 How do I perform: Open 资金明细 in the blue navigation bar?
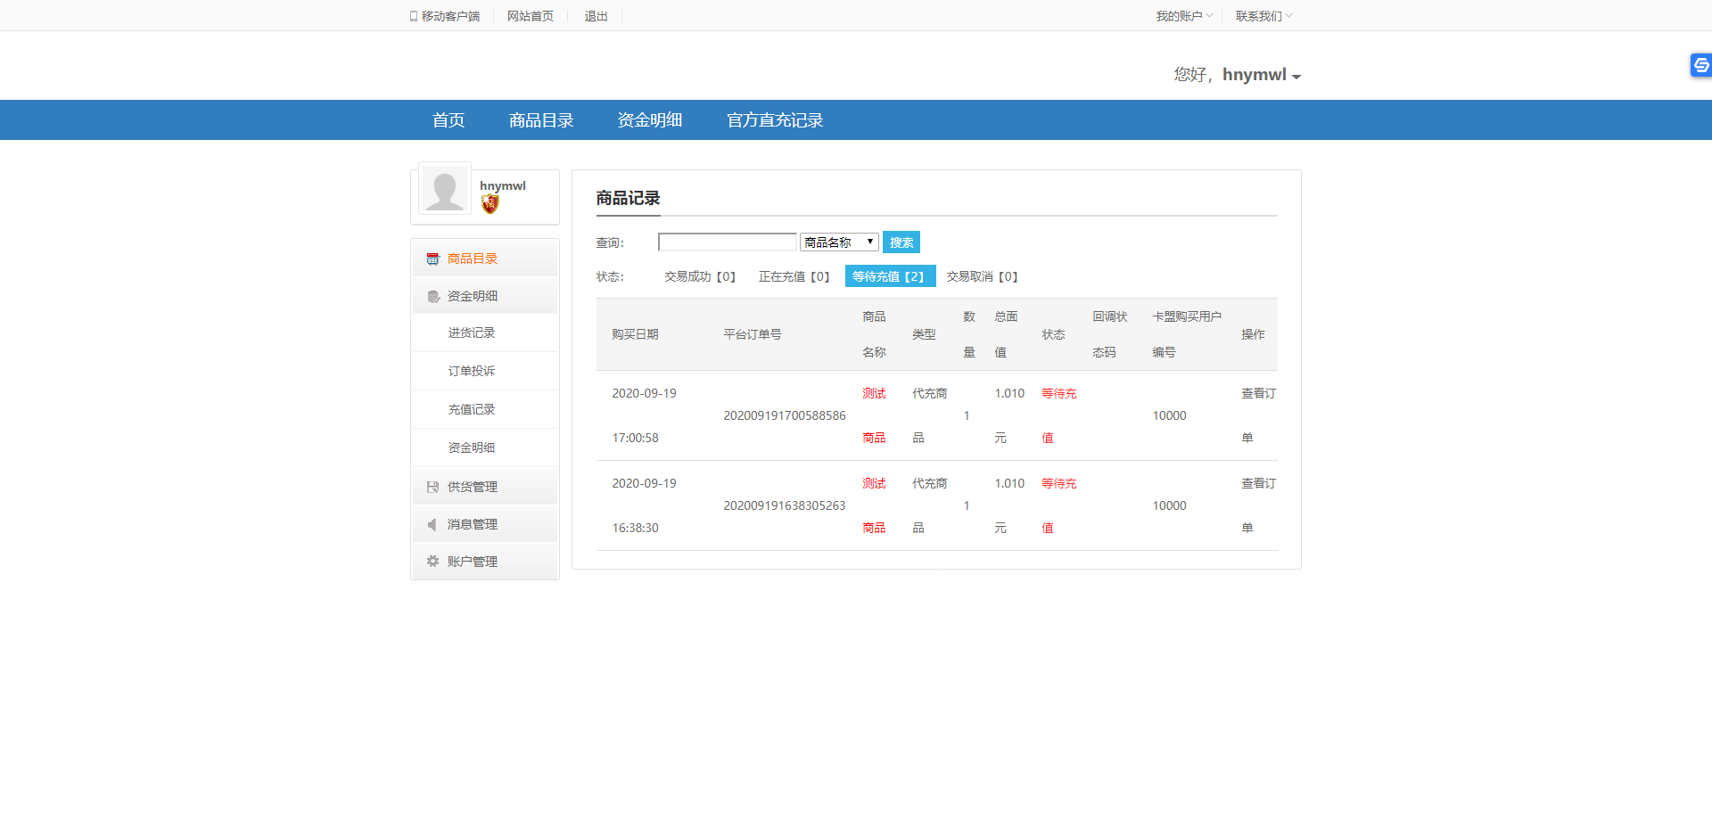pos(650,120)
